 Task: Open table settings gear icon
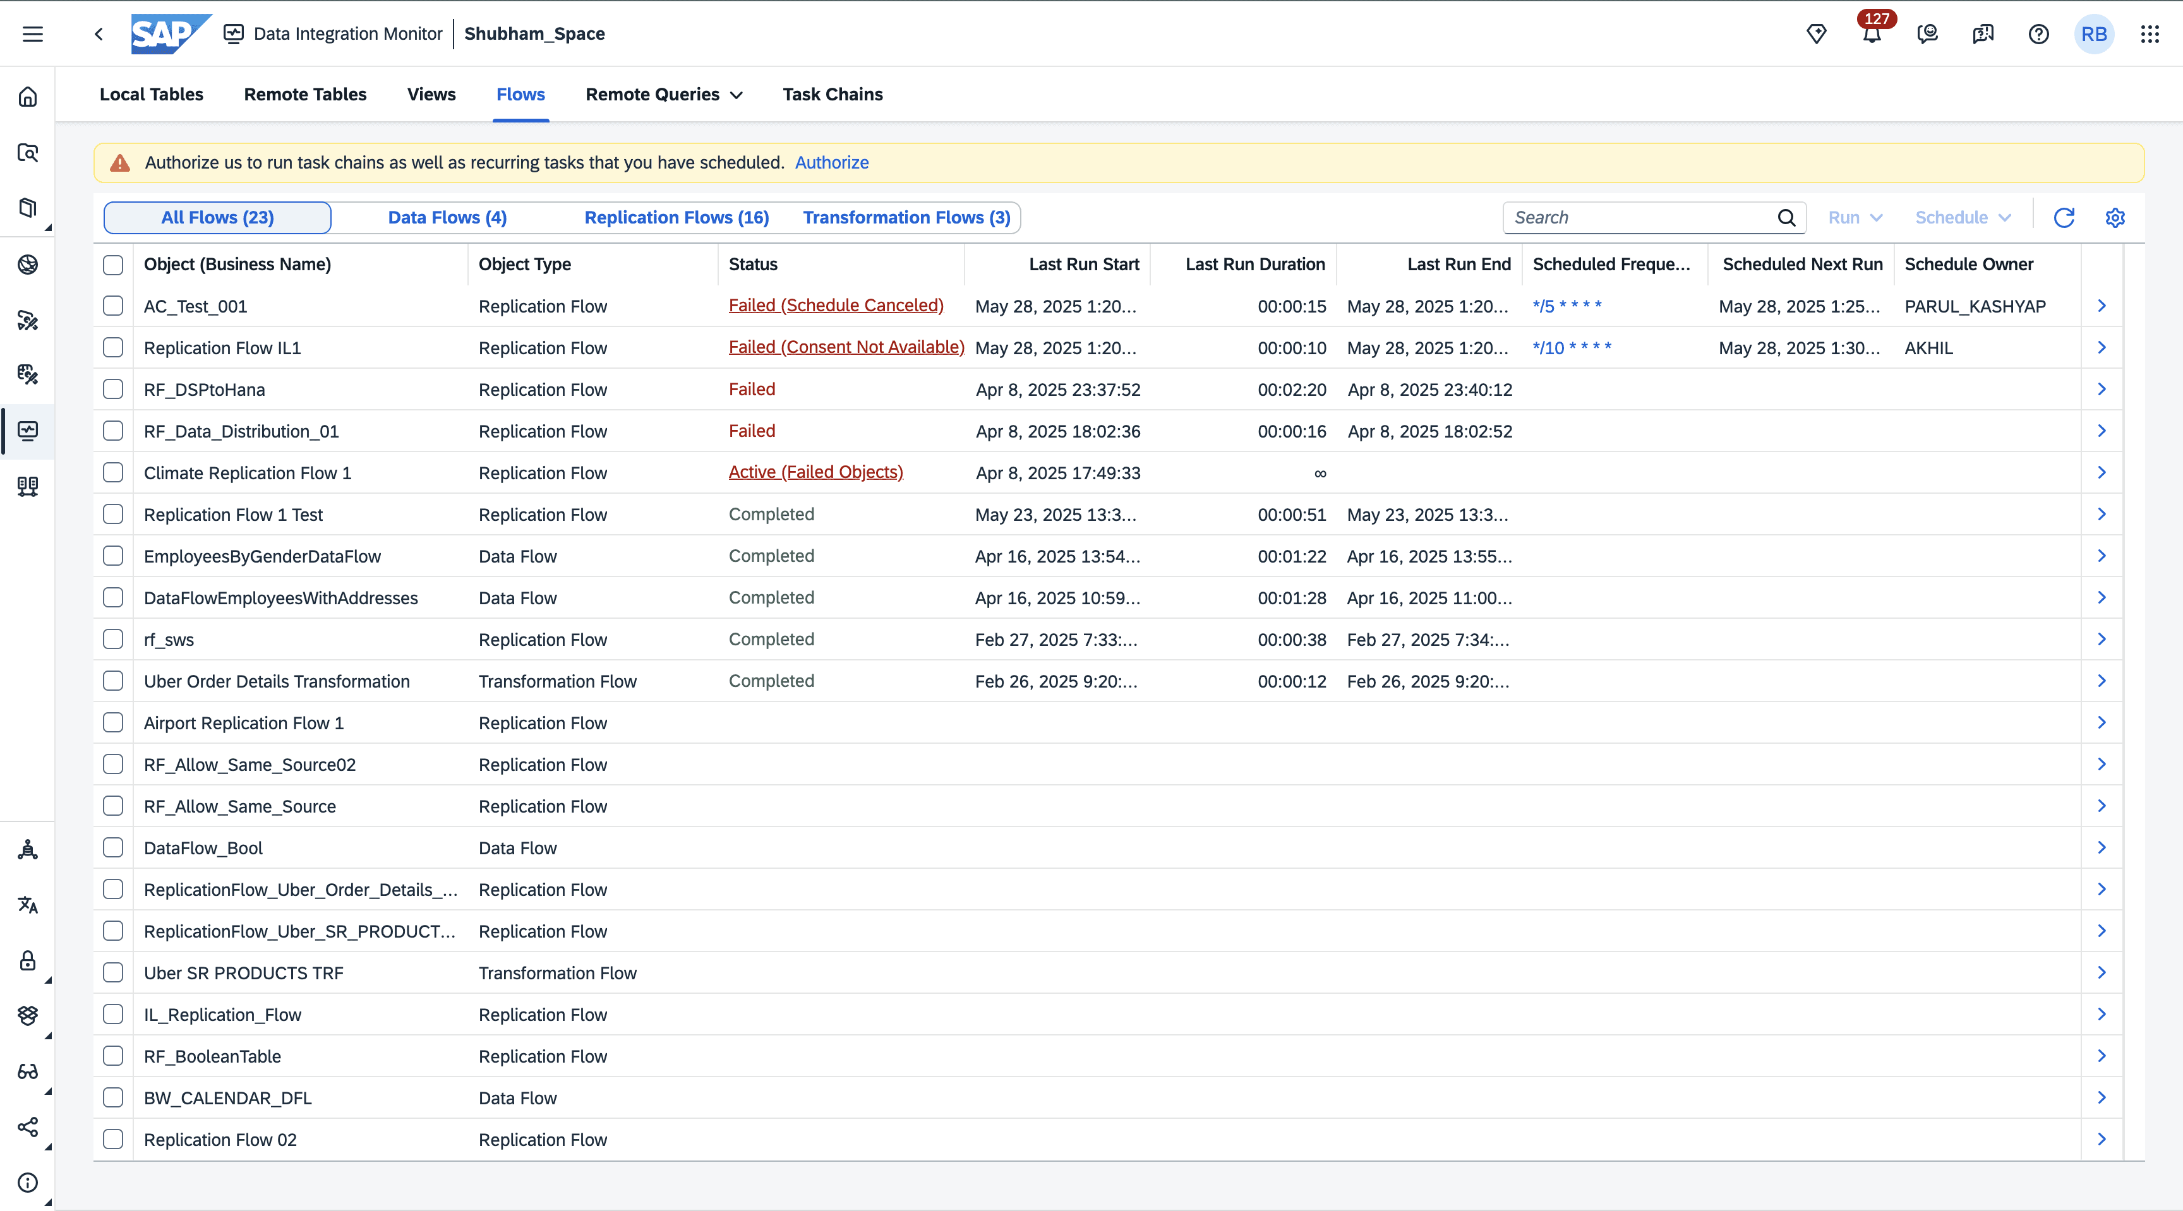coord(2115,218)
